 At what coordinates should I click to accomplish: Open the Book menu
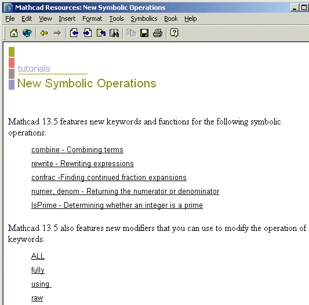tap(171, 19)
